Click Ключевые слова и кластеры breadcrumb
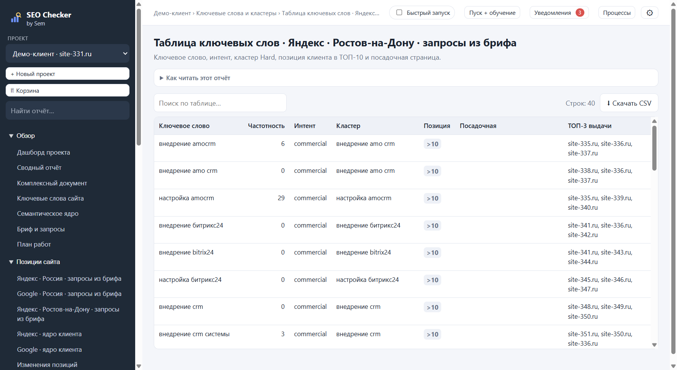This screenshot has height=370, width=677. pyautogui.click(x=236, y=13)
